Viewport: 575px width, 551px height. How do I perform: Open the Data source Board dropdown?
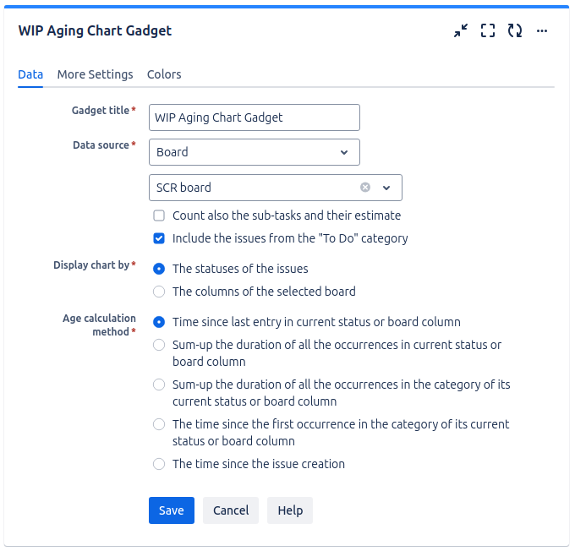pos(254,152)
